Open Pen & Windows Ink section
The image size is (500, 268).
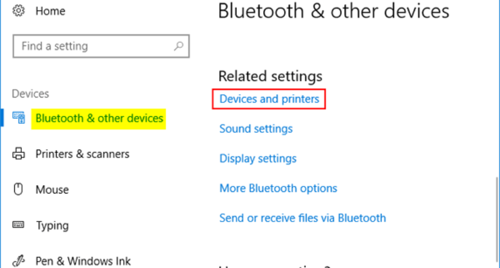pyautogui.click(x=83, y=261)
